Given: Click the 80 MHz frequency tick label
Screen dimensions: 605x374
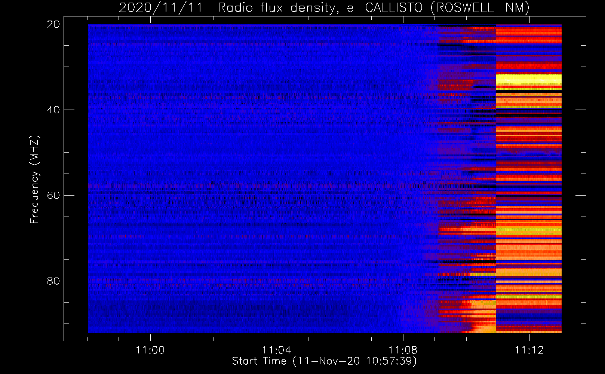Looking at the screenshot, I should [x=53, y=281].
